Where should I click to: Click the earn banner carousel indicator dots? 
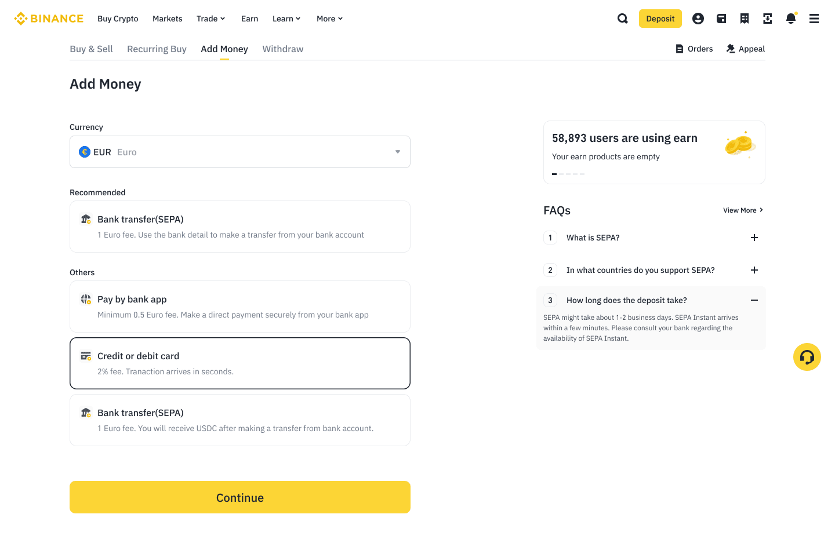pos(568,174)
